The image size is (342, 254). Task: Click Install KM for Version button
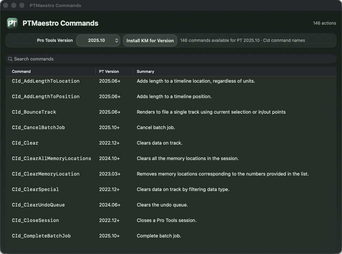click(x=150, y=40)
